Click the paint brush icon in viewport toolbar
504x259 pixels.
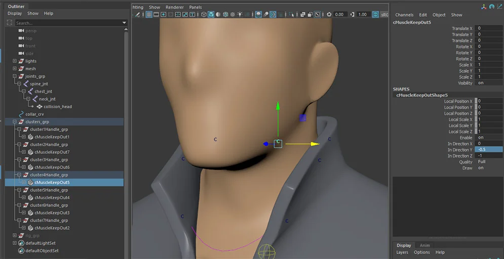[x=137, y=15]
